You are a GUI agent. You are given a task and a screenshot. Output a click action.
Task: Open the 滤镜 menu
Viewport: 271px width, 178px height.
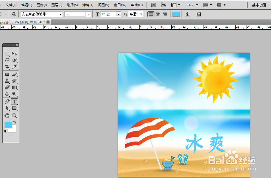(x=88, y=5)
